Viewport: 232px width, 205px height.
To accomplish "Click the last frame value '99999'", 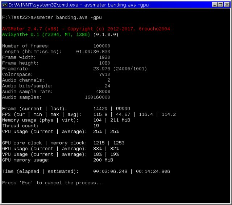I will (123, 109).
